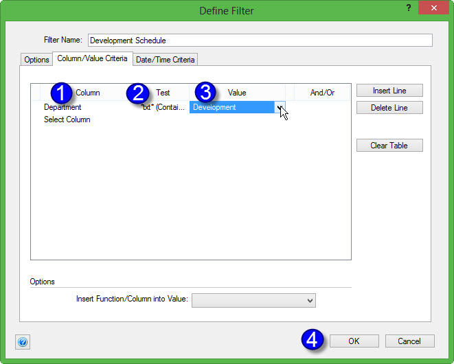This screenshot has width=454, height=364.
Task: Click the blue help icon at bottom left
Action: [x=23, y=342]
